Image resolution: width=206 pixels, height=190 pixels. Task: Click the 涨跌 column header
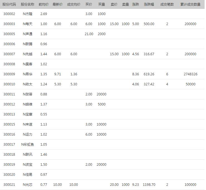[x=136, y=4]
